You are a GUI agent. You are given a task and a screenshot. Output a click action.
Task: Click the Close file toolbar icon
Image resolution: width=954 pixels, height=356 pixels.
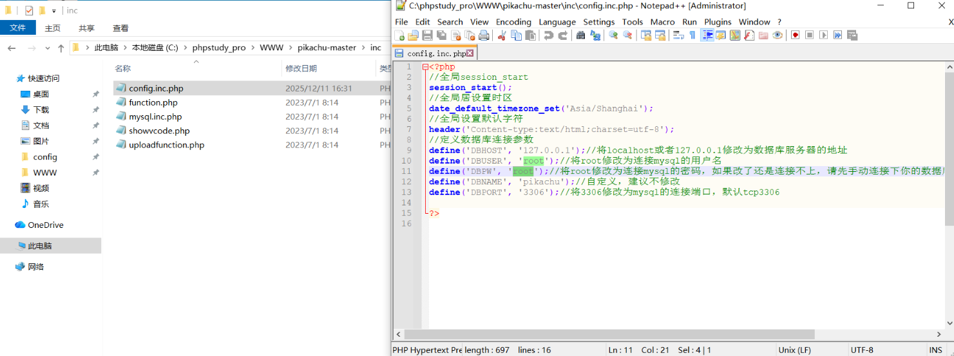tap(455, 35)
